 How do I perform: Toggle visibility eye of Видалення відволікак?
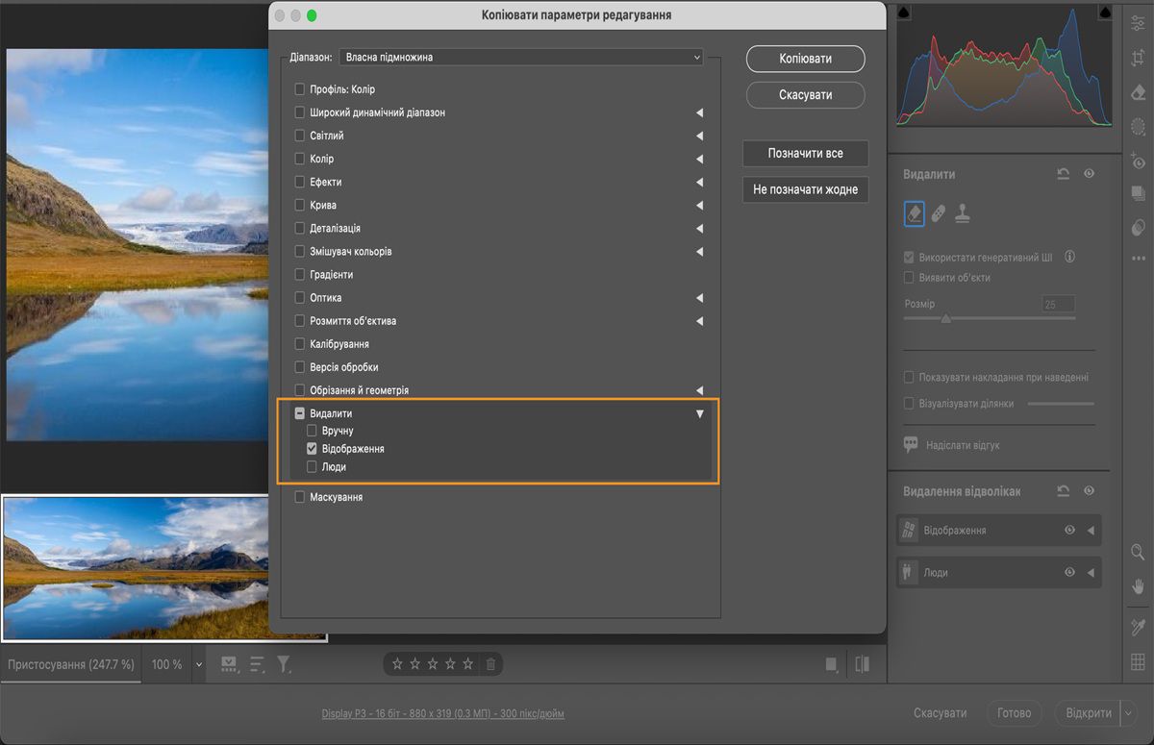pos(1089,490)
